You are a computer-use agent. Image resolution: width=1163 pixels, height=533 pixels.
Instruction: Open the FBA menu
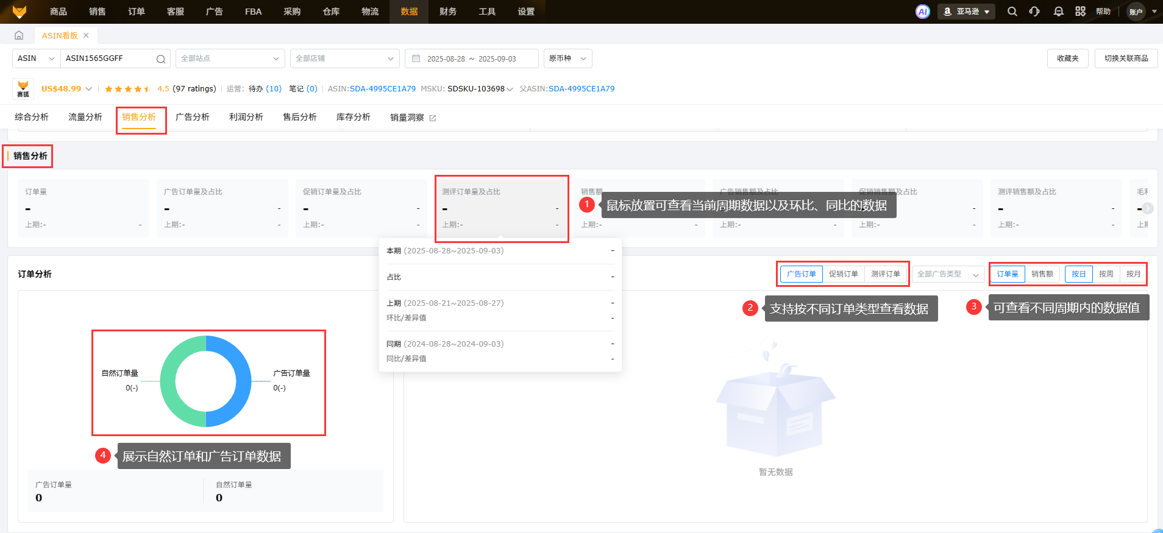pos(254,12)
